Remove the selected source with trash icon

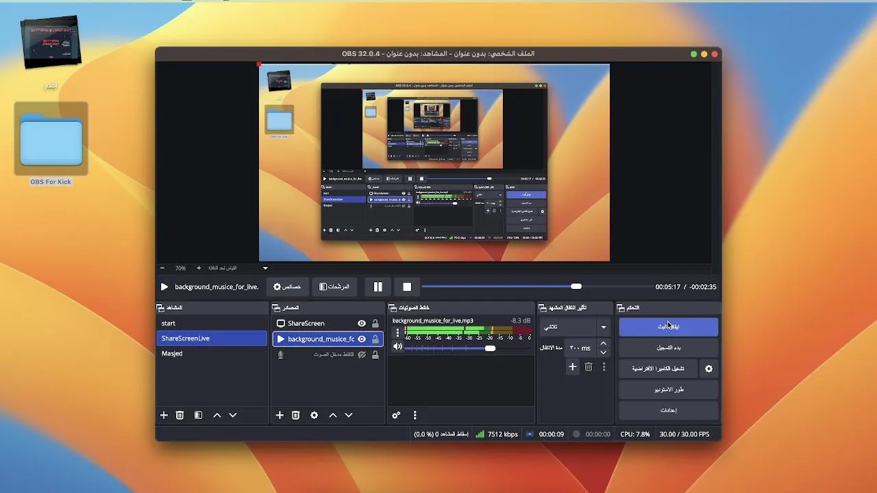[296, 415]
